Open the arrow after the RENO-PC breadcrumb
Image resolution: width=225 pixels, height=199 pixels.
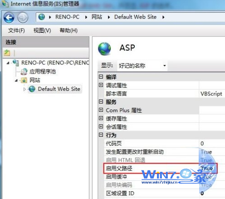point(86,17)
